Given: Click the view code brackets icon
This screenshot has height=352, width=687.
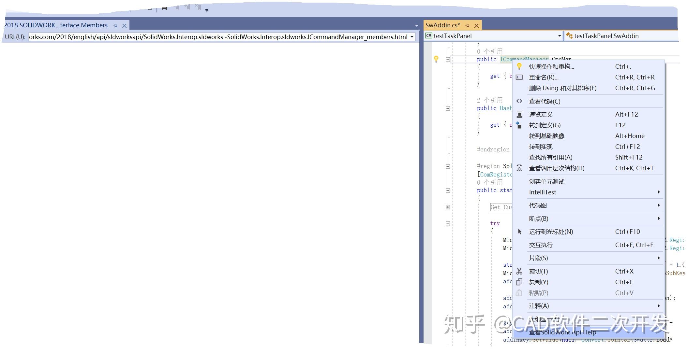Looking at the screenshot, I should pyautogui.click(x=519, y=101).
